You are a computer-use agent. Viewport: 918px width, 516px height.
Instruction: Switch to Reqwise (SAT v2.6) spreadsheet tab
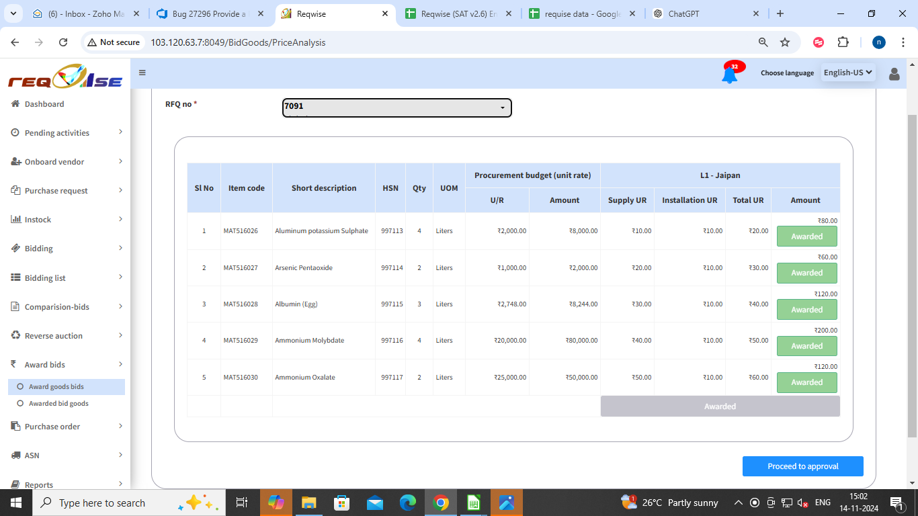coord(459,13)
